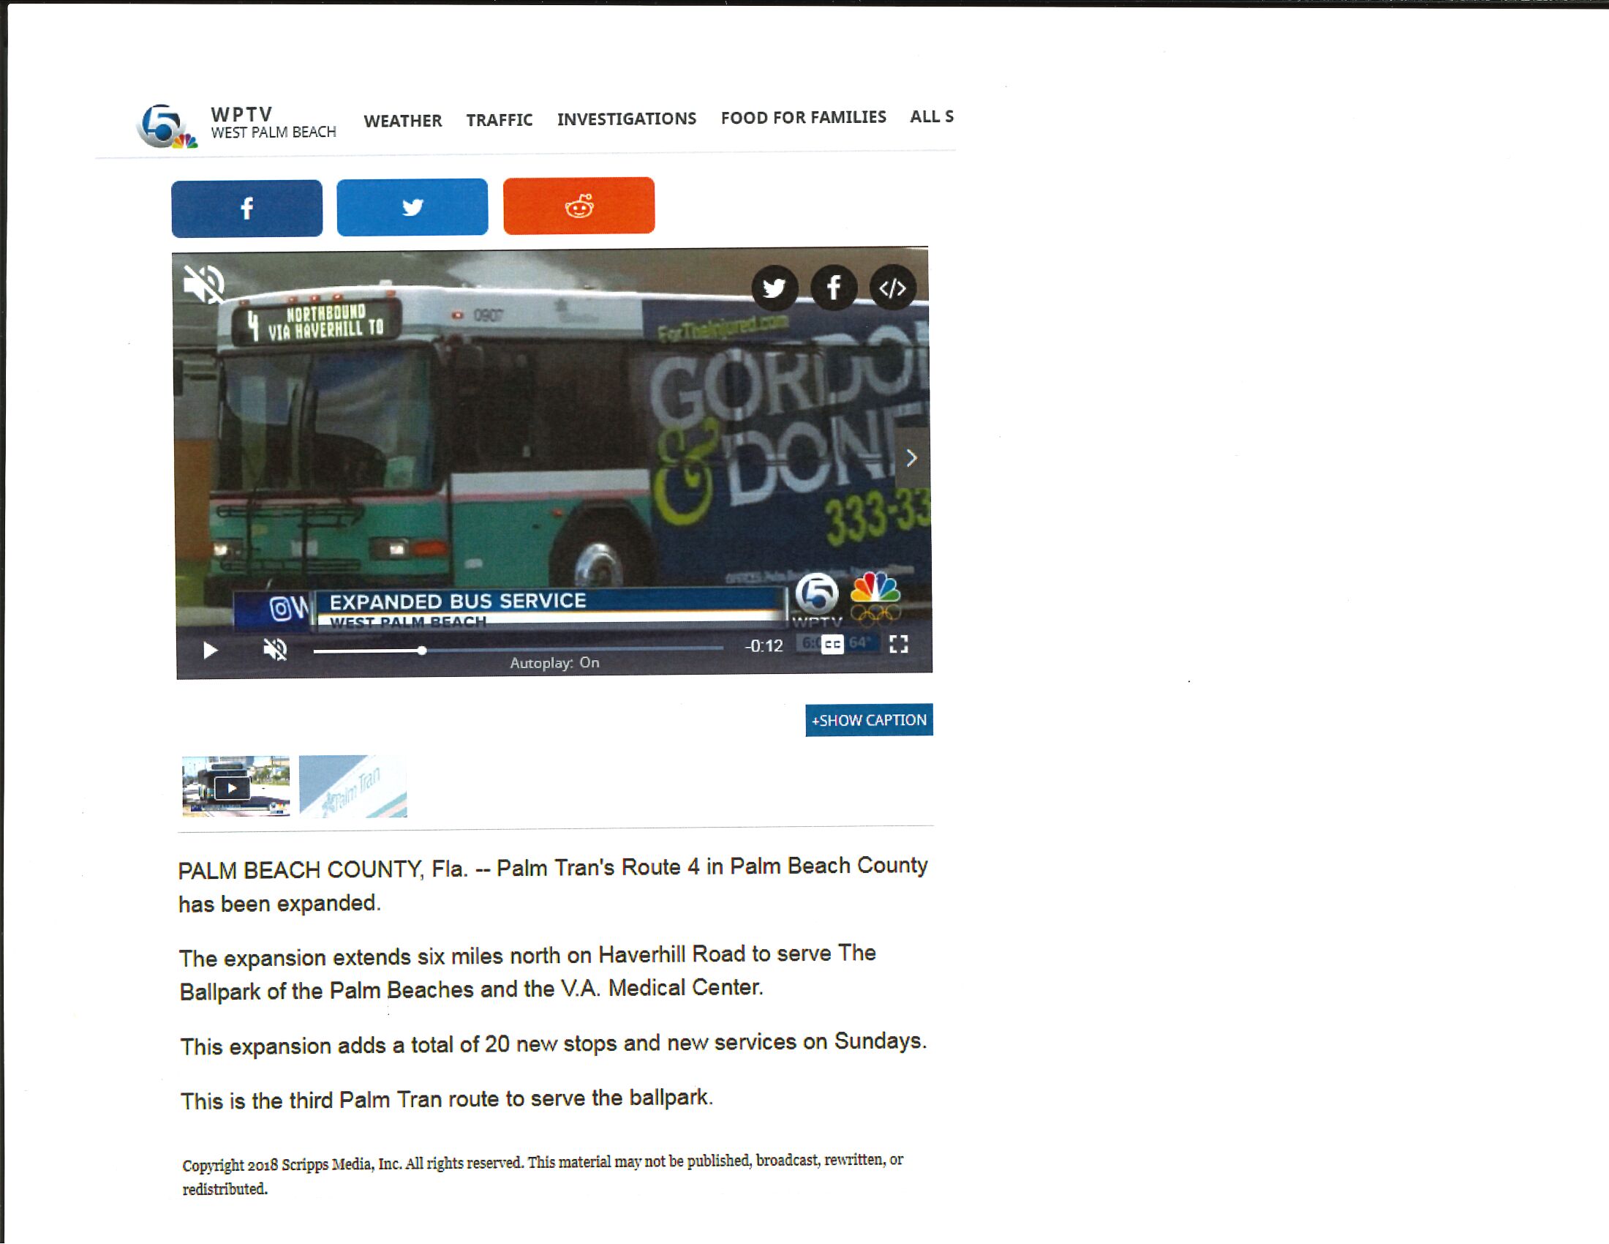
Task: Open the ALL S... menu item
Action: point(931,116)
